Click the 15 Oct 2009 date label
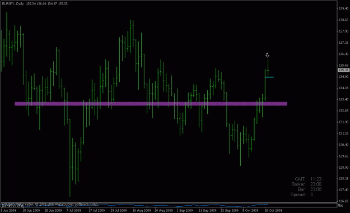 [273, 211]
